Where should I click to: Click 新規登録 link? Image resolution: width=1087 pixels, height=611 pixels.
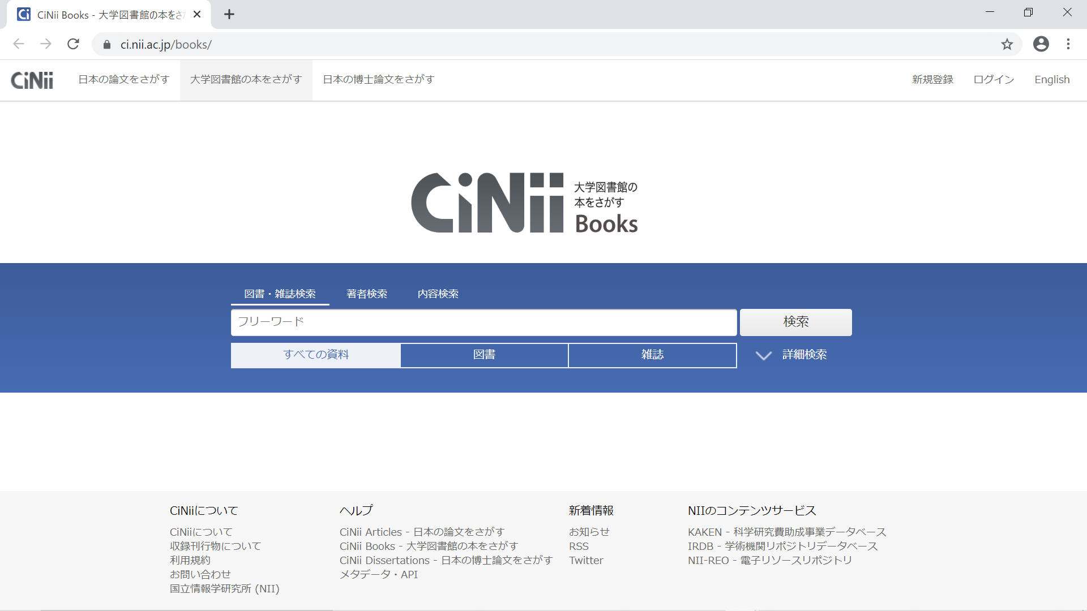pos(932,80)
